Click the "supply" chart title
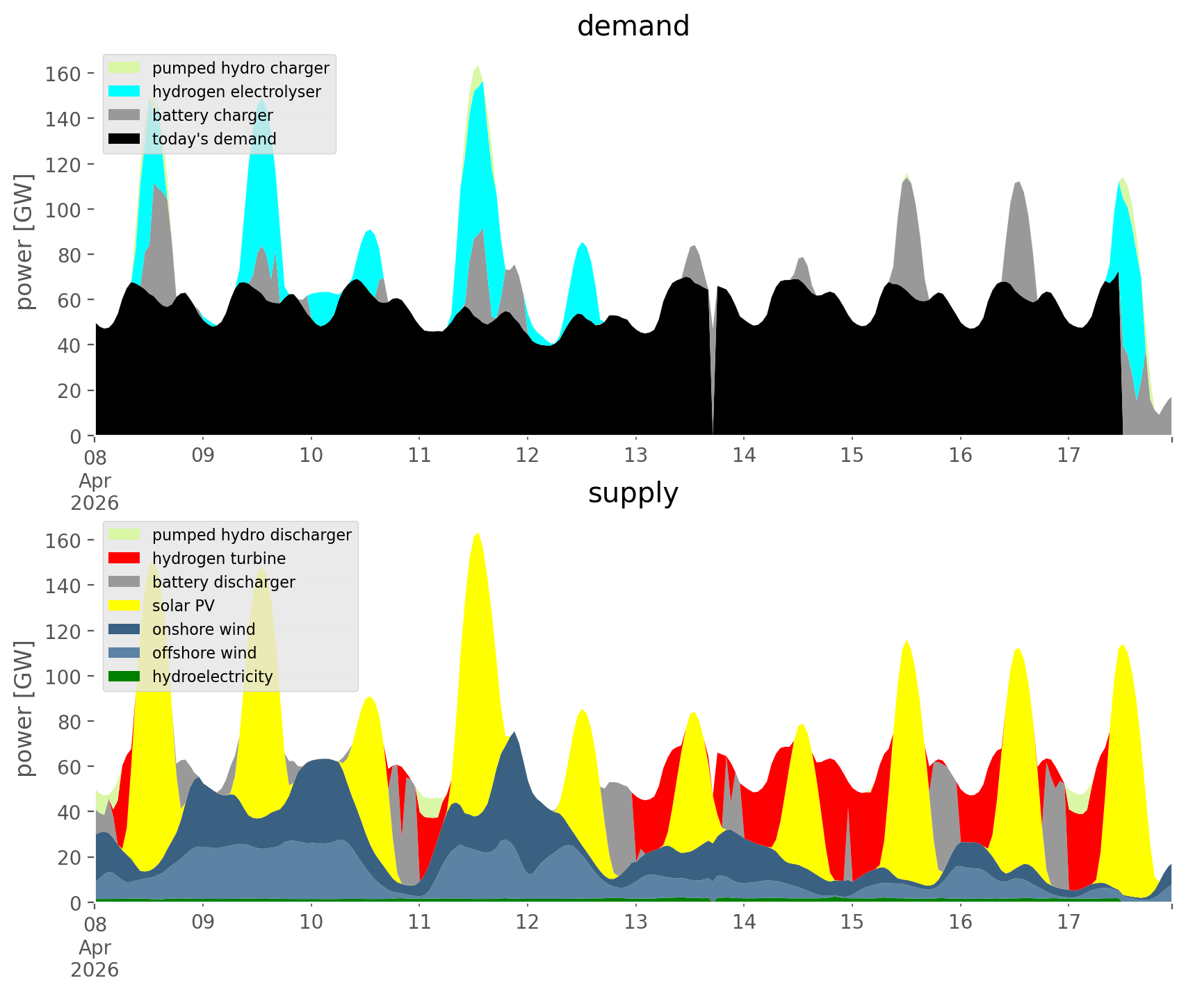Viewport: 1186px width, 994px height. pyautogui.click(x=633, y=493)
